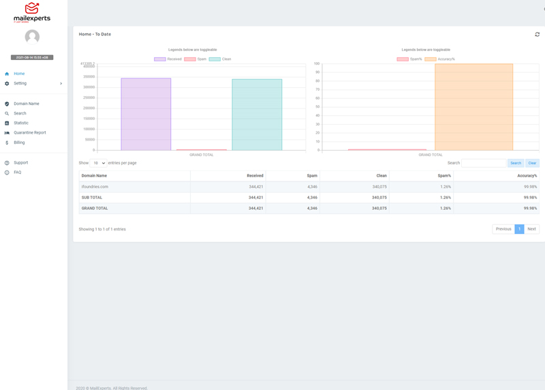Image resolution: width=545 pixels, height=390 pixels.
Task: Click the Previous pagination button
Action: 503,229
